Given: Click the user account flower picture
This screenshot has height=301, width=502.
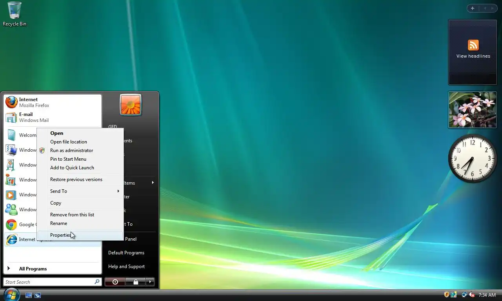Looking at the screenshot, I should (x=131, y=105).
